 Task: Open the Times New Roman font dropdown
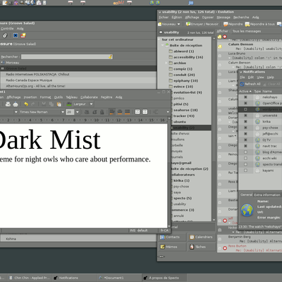(63, 112)
